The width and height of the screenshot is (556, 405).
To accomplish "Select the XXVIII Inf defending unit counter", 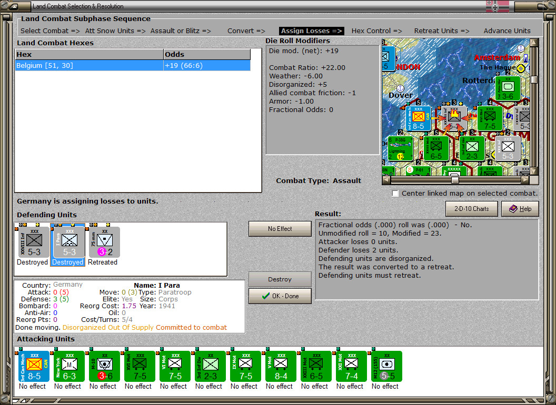I will (x=34, y=242).
